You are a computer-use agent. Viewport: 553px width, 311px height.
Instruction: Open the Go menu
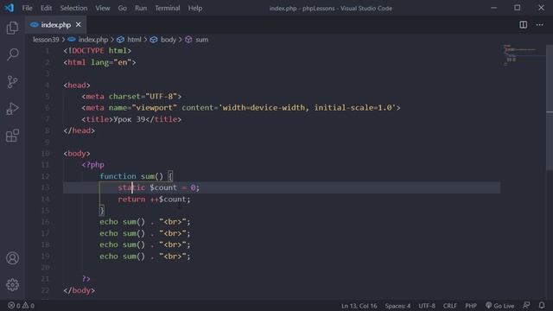click(123, 8)
